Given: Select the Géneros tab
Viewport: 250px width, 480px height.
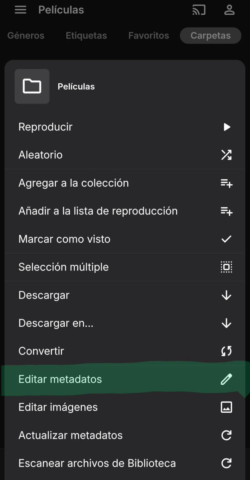Looking at the screenshot, I should point(26,35).
